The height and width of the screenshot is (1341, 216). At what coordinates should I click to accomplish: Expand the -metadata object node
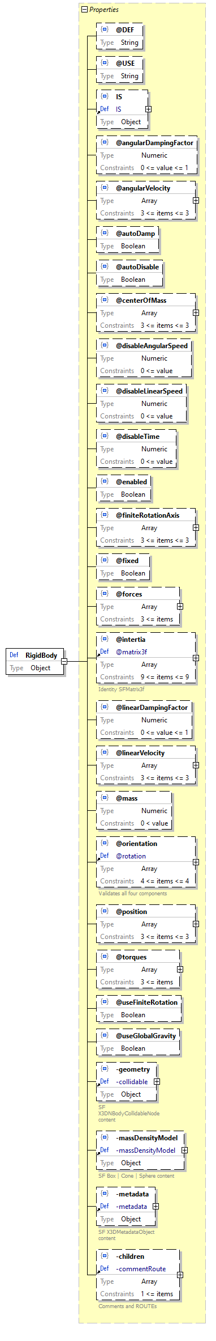coord(155,1206)
